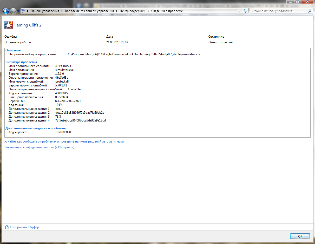Image resolution: width=315 pixels, height=244 pixels.
Task: Select application version 1.2.1.0
Action: 60,74
